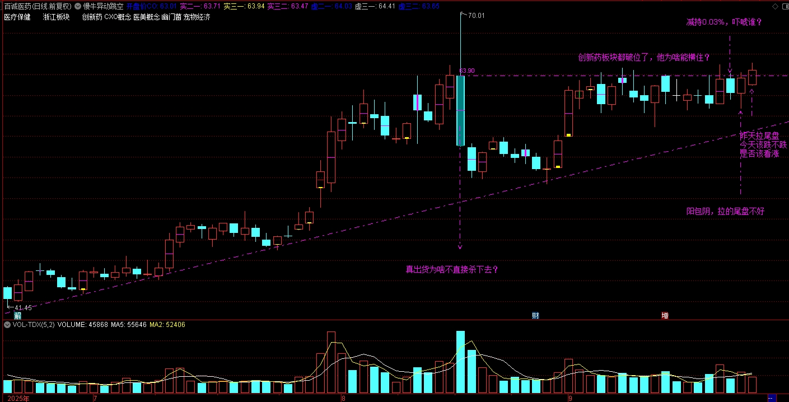The width and height of the screenshot is (789, 402).
Task: Open the 浙江板块 region link
Action: pyautogui.click(x=56, y=17)
